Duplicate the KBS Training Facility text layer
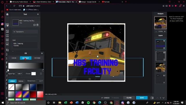This screenshot has width=186, height=105. (34, 25)
